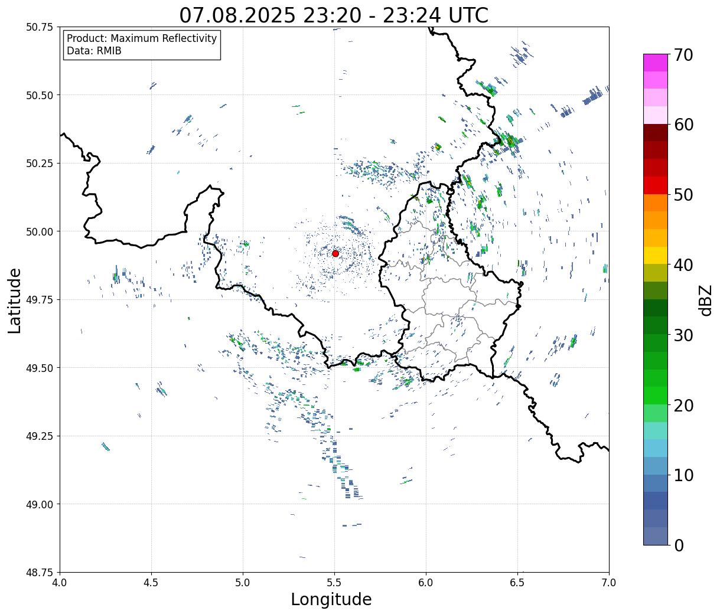This screenshot has height=614, width=720.
Task: Click the longitude tick label 6.0
Action: pyautogui.click(x=426, y=582)
